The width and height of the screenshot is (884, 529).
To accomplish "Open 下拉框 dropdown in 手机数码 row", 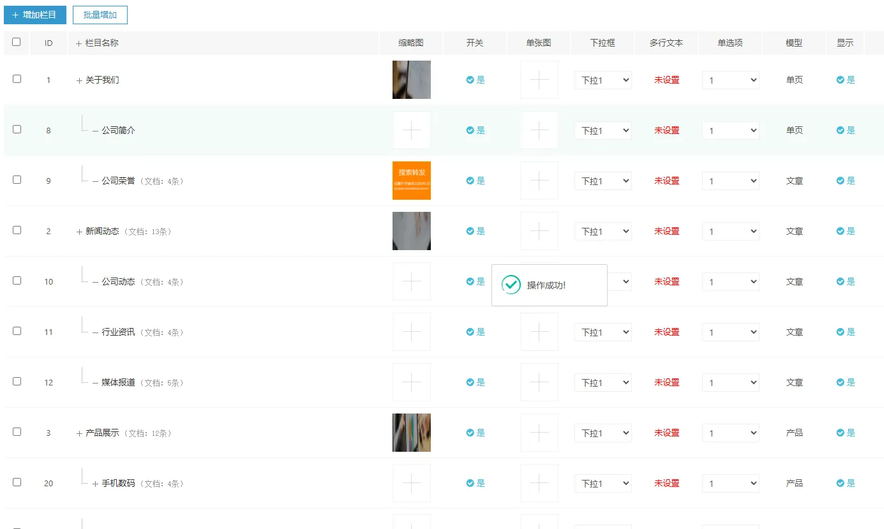I will tap(603, 484).
